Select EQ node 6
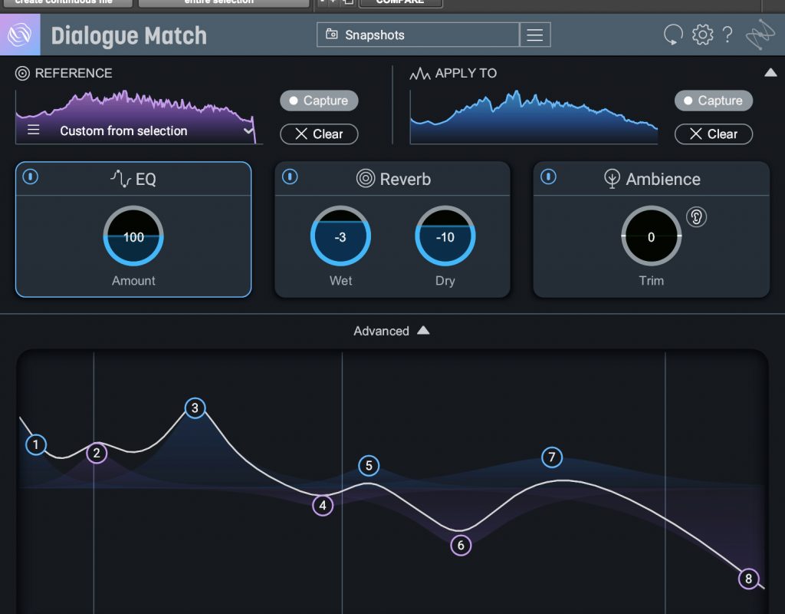 click(x=461, y=546)
